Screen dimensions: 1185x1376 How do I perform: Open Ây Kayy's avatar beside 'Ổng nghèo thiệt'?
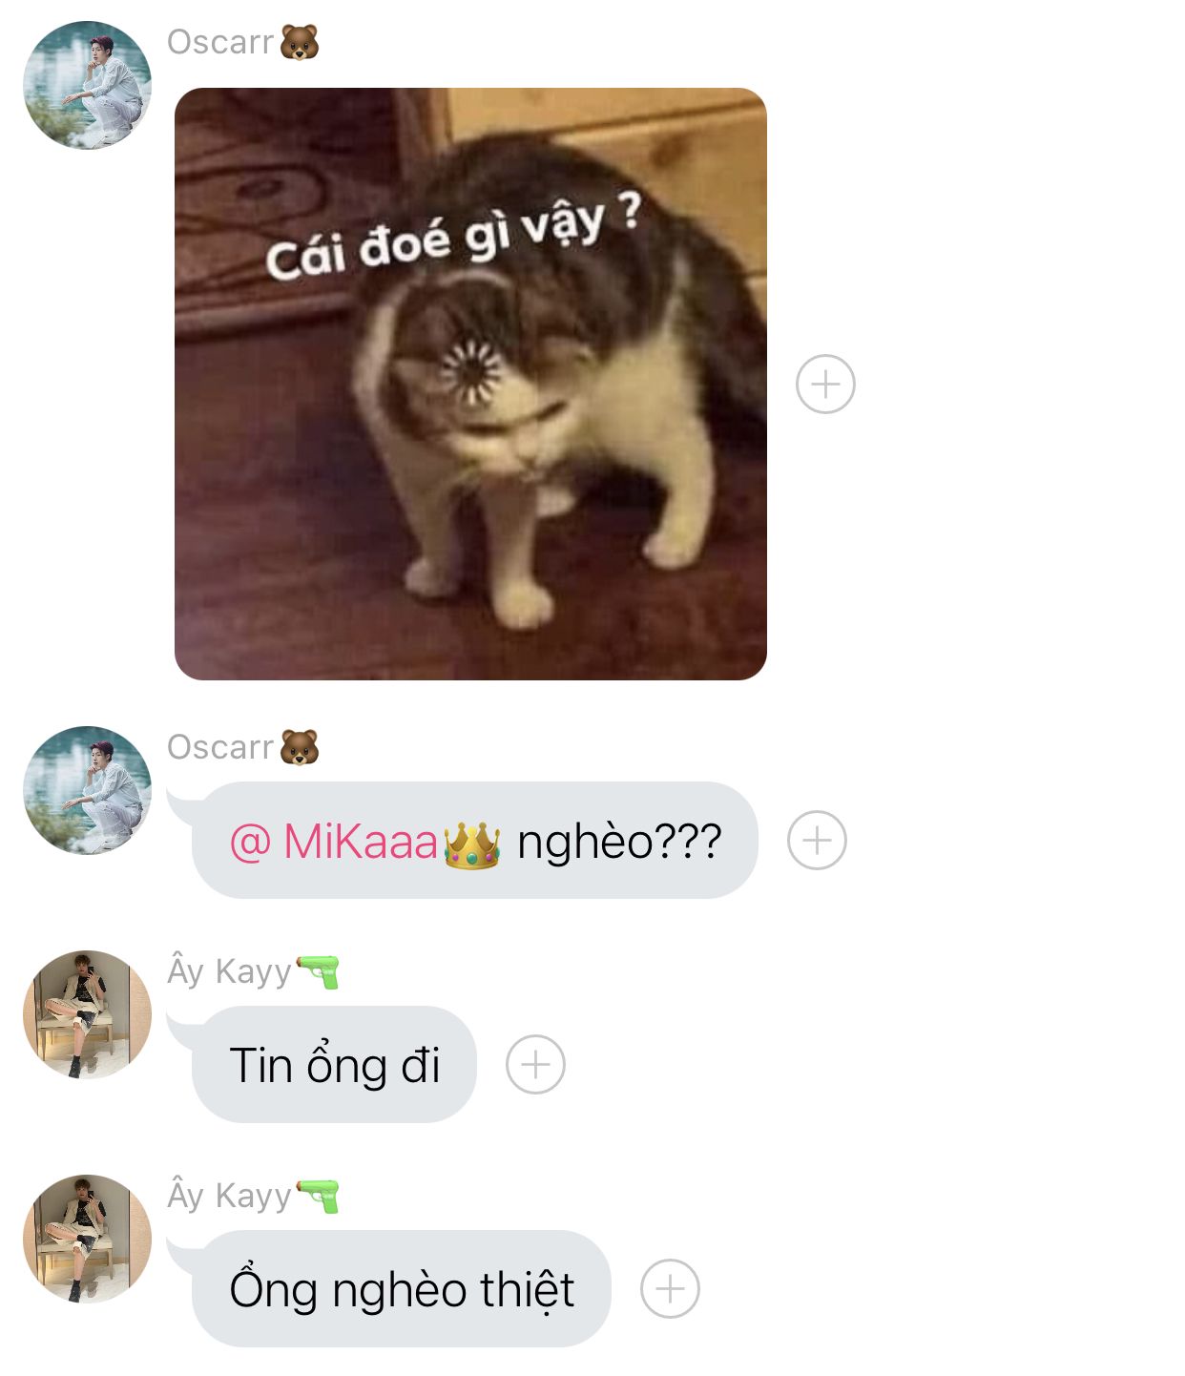point(87,1239)
